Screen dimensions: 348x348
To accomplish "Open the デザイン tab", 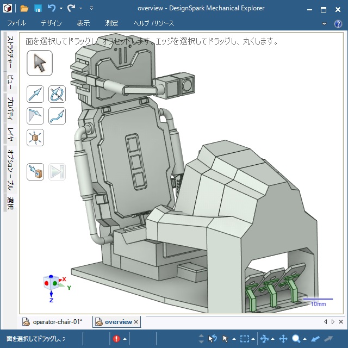I will pyautogui.click(x=51, y=23).
